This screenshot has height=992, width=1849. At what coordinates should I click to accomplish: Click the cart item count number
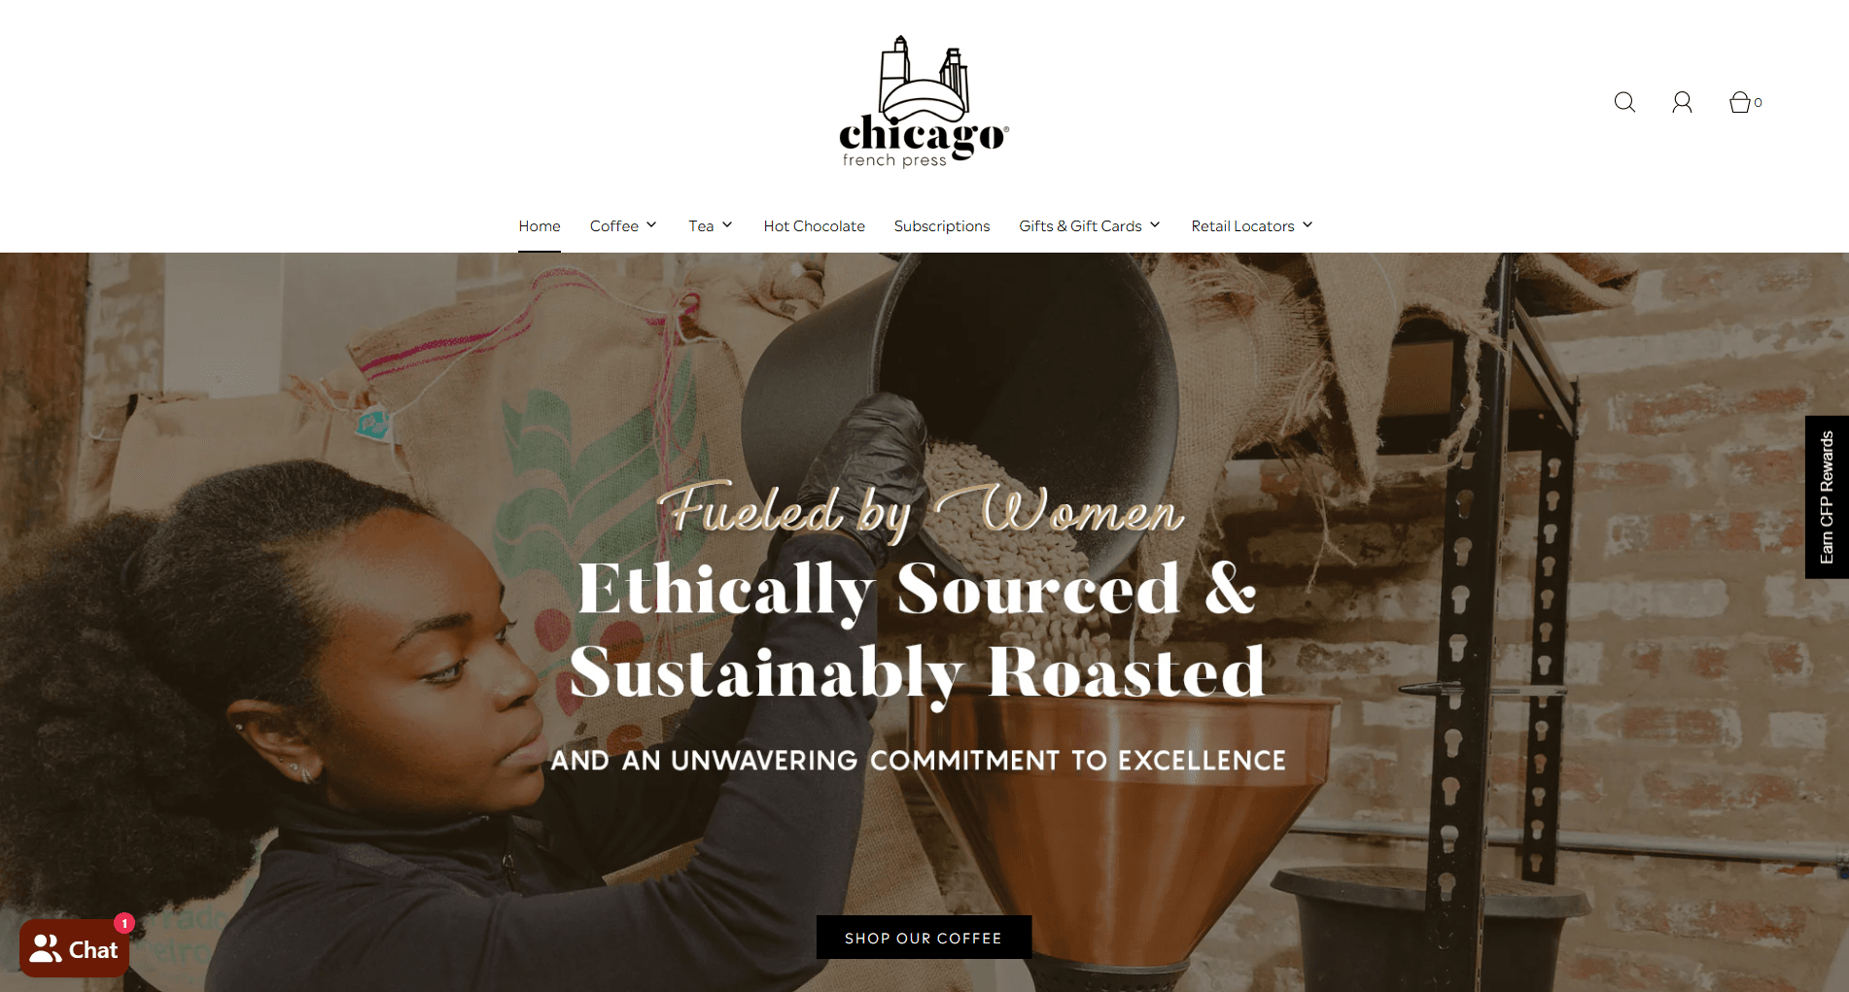pos(1758,103)
